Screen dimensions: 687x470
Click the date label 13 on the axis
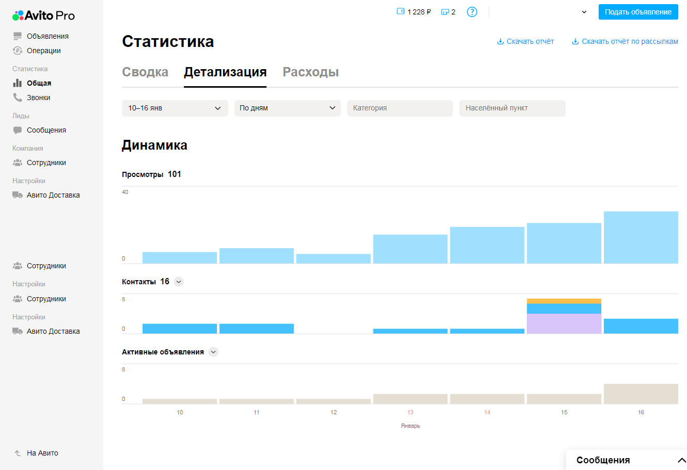click(410, 412)
